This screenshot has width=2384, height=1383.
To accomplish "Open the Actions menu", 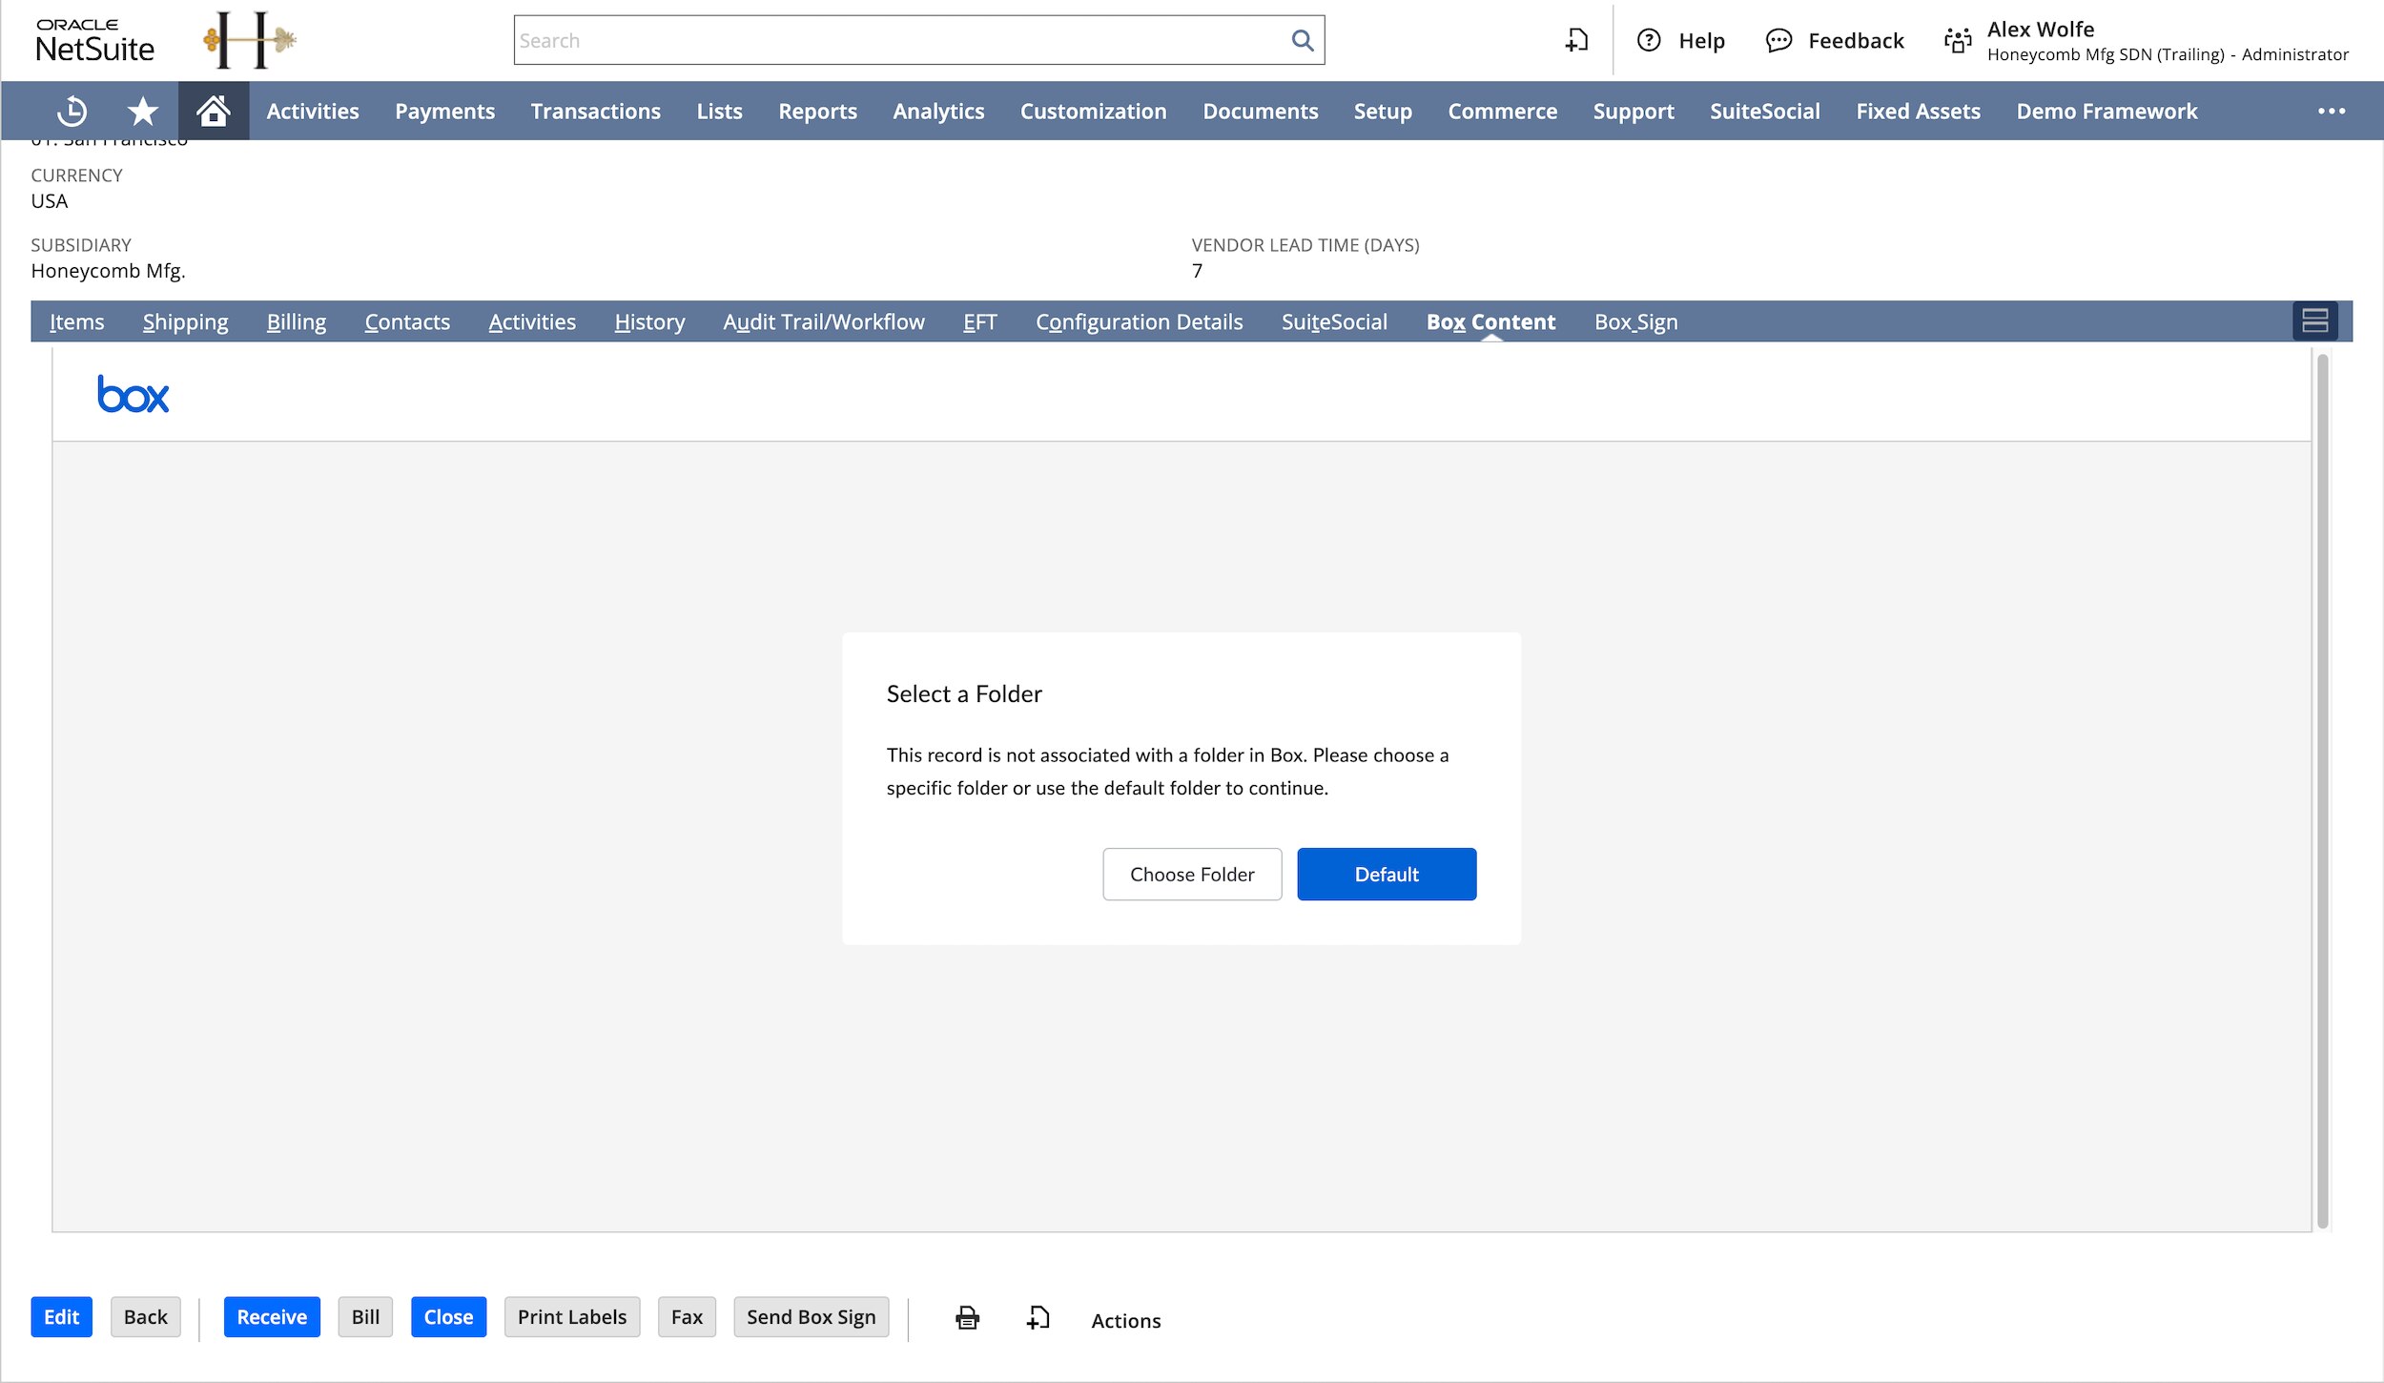I will [x=1125, y=1321].
